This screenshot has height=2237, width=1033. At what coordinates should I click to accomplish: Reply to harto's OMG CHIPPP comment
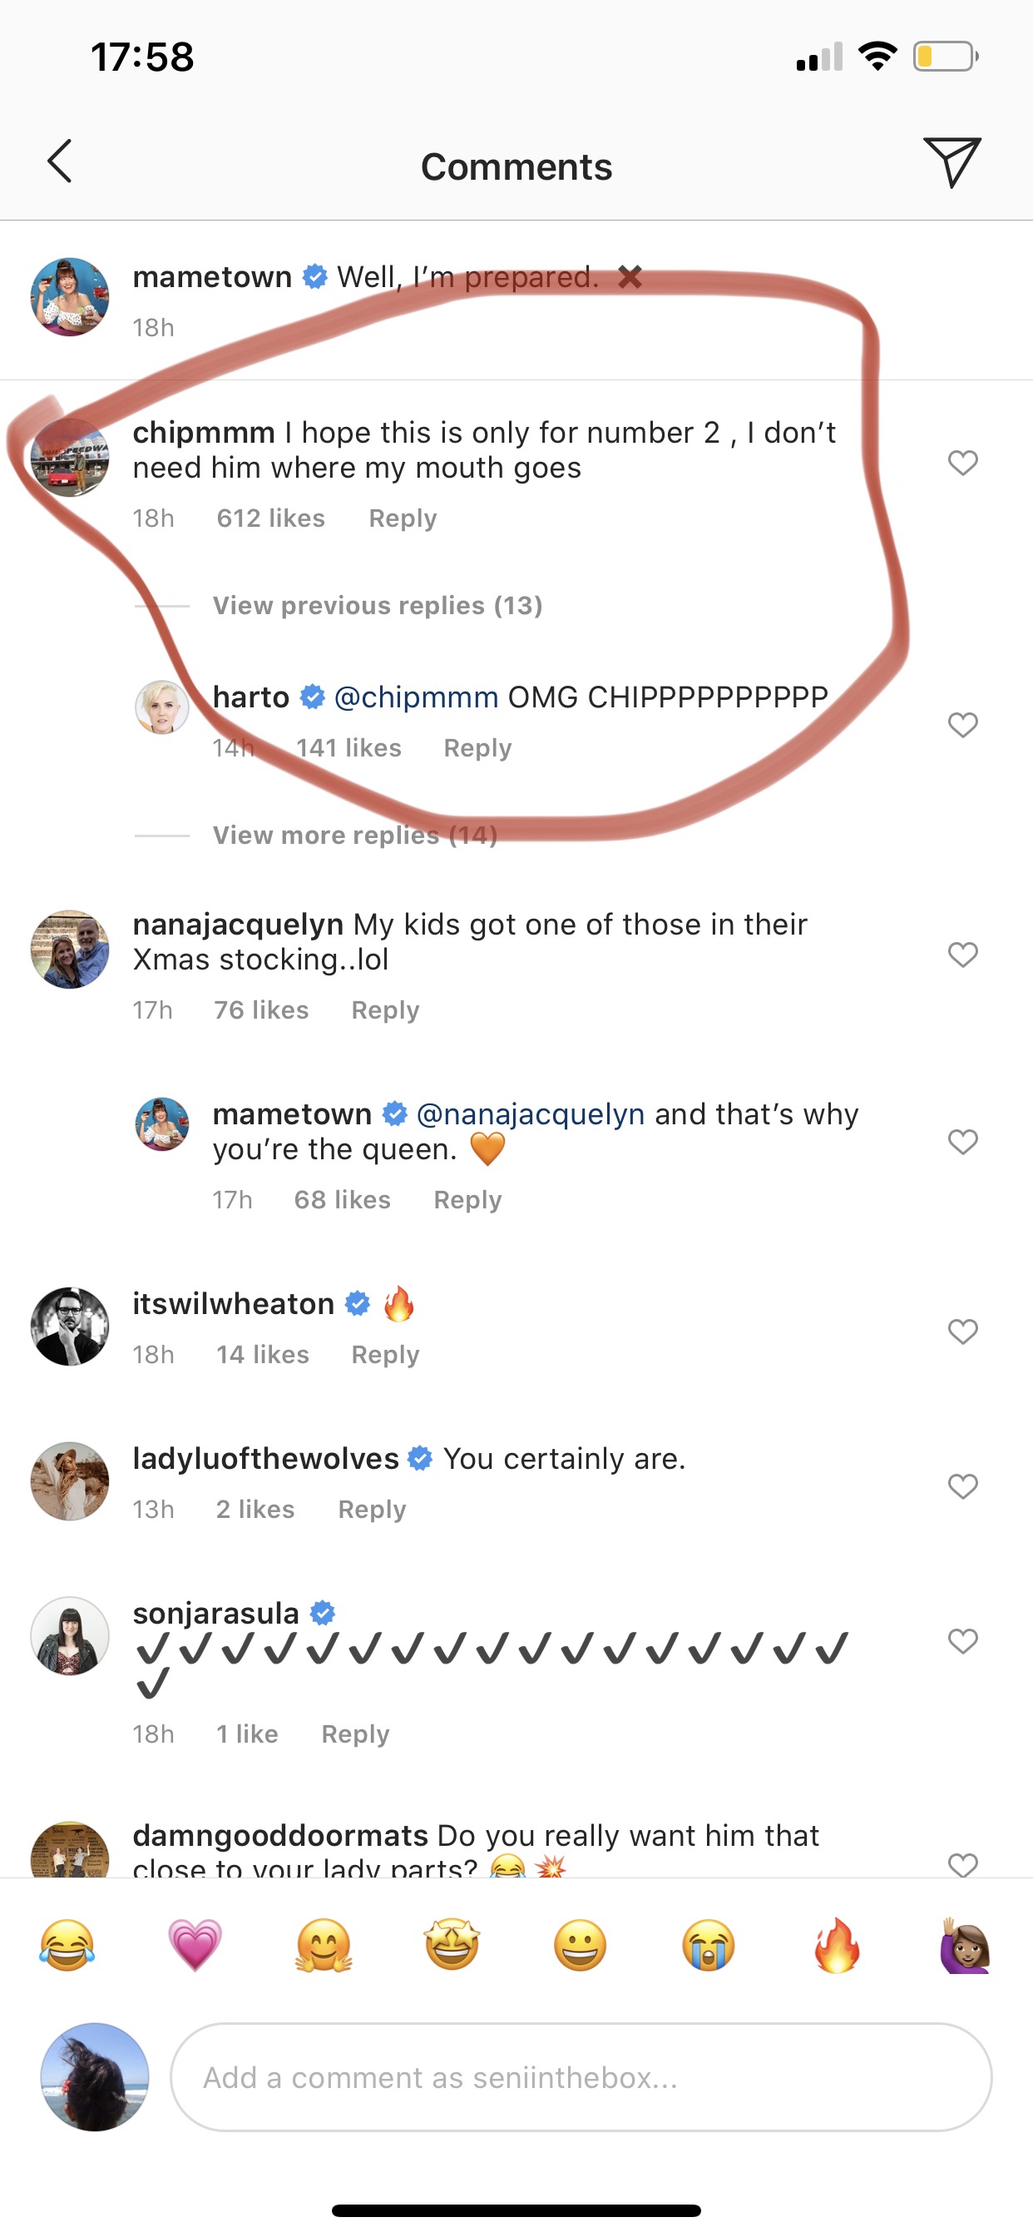tap(477, 748)
